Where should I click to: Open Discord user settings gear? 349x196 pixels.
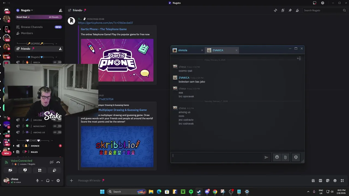coord(58,180)
